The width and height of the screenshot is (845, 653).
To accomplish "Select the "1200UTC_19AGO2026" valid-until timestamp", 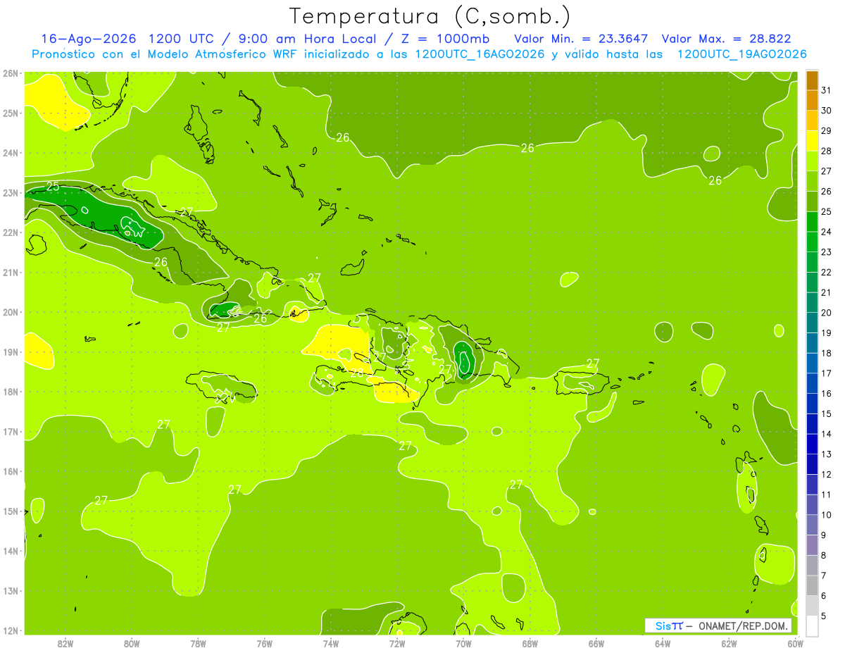I will click(x=741, y=54).
